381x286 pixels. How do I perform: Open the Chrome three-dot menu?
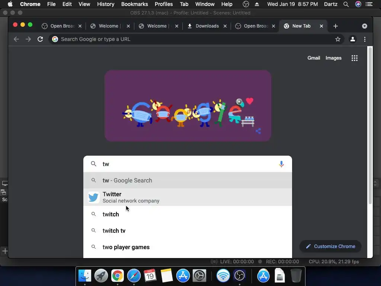click(365, 39)
